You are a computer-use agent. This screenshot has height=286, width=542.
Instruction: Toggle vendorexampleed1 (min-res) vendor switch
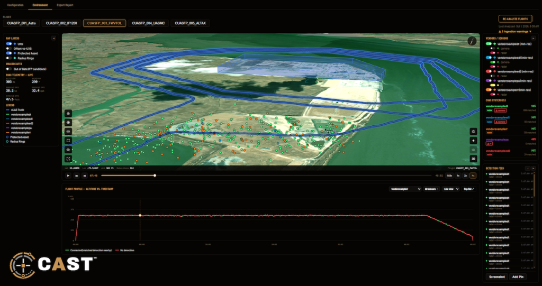tap(489, 58)
